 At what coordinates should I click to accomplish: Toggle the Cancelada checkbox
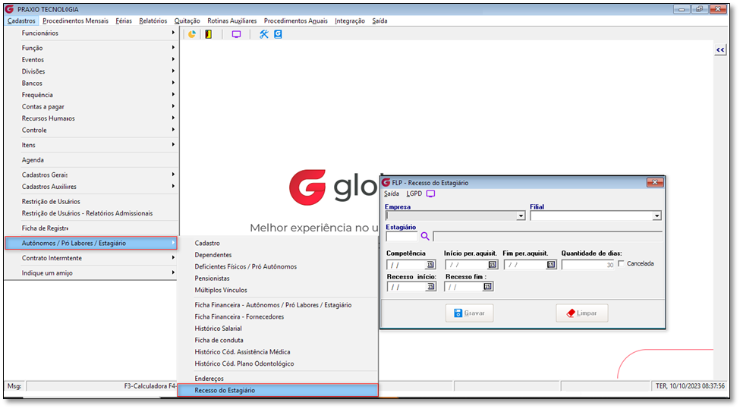(x=621, y=264)
